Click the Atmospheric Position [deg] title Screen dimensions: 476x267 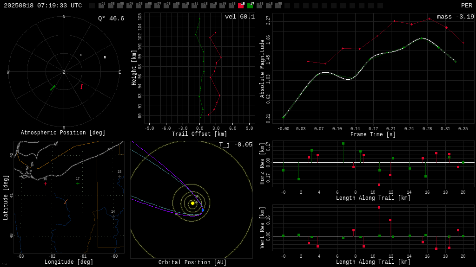pyautogui.click(x=63, y=133)
